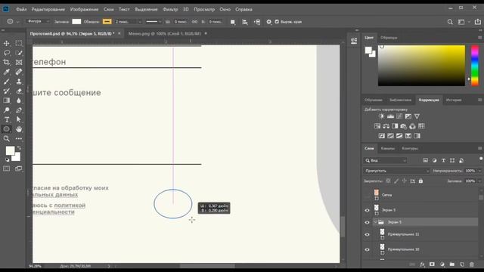Screen dimensions: 484x272
Task: Toggle Align Edges checkbox
Action: point(277,22)
